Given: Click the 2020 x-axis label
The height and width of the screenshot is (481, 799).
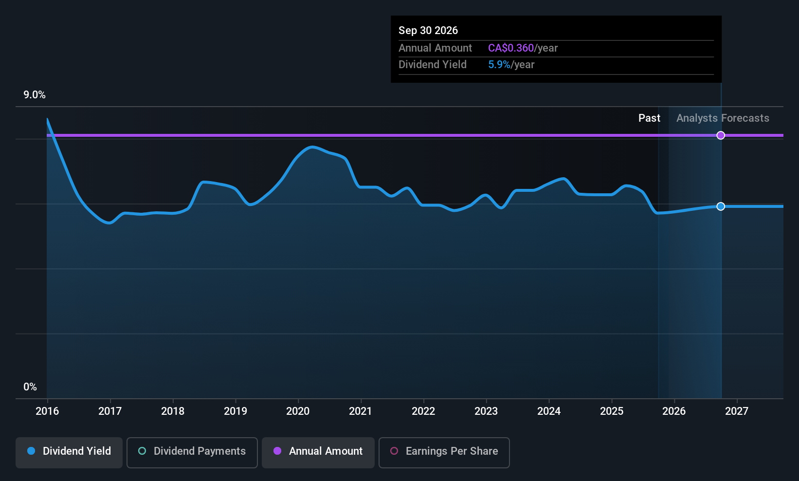Looking at the screenshot, I should pyautogui.click(x=298, y=411).
